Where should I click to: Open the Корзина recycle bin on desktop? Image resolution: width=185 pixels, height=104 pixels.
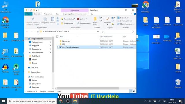point(178,83)
